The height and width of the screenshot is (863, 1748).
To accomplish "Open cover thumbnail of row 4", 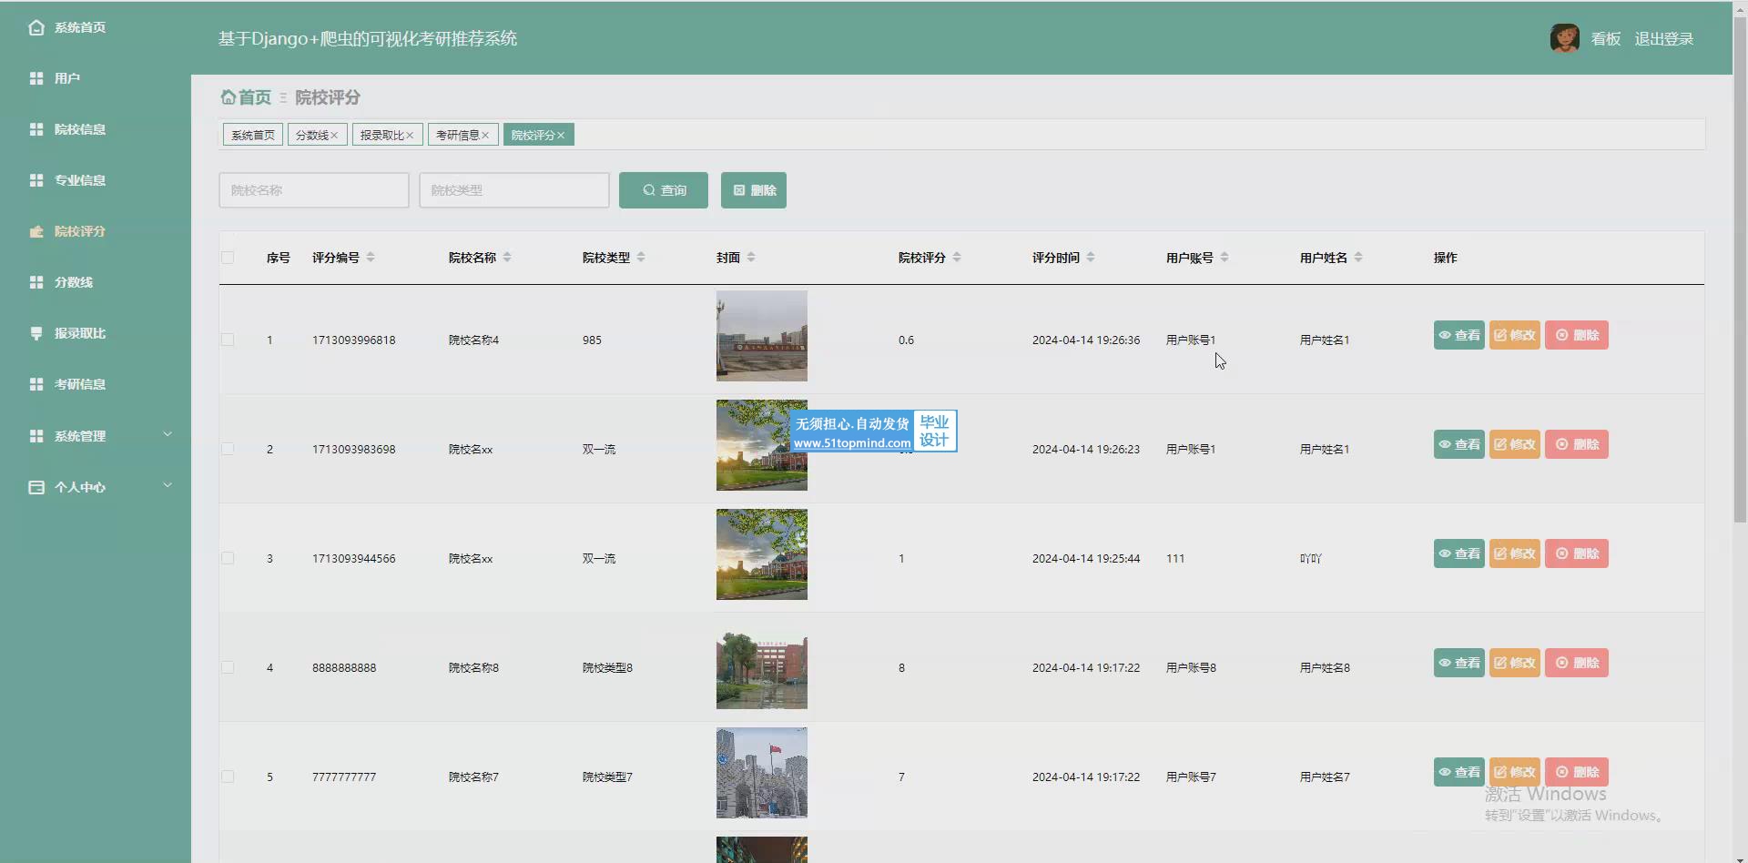I will [762, 664].
